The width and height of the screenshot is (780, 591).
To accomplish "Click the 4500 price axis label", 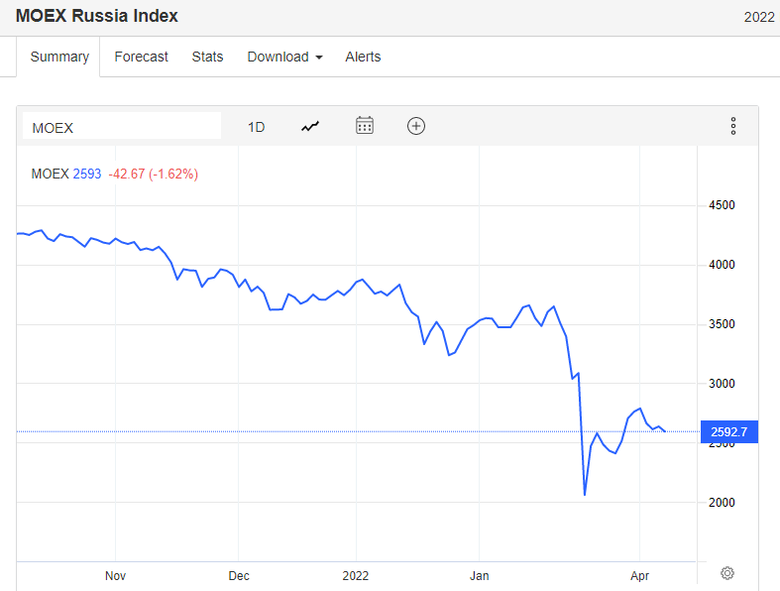I will coord(721,205).
